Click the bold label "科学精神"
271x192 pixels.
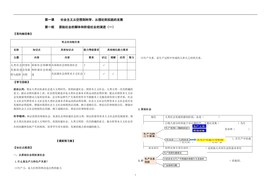[19, 116]
